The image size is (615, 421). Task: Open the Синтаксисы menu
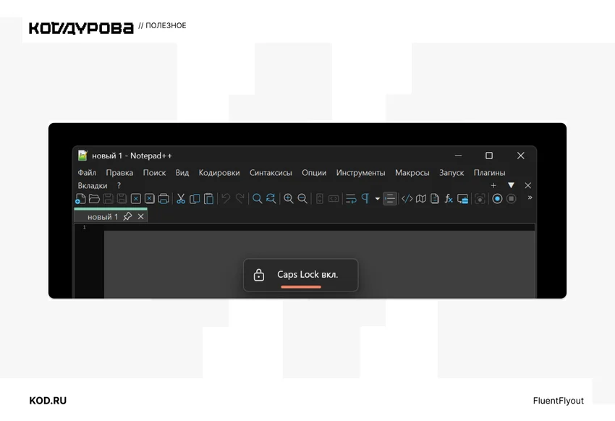pos(271,172)
